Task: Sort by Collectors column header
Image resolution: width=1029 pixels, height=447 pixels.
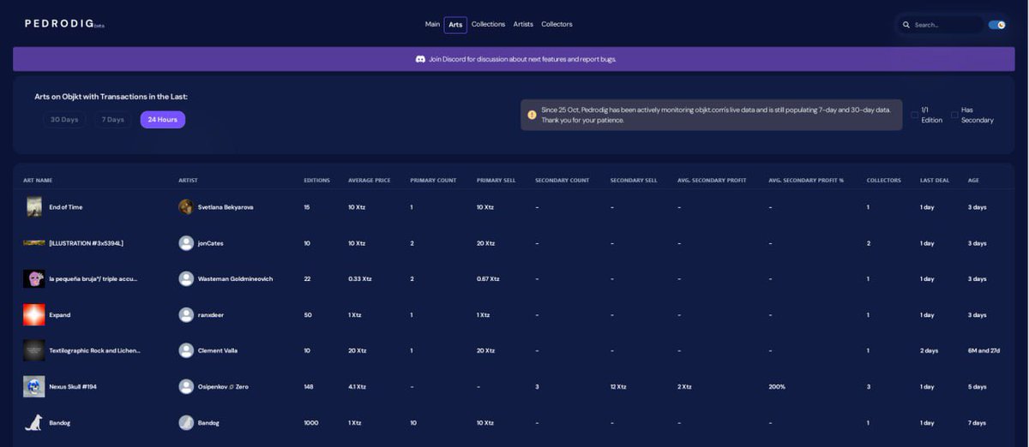Action: (883, 181)
